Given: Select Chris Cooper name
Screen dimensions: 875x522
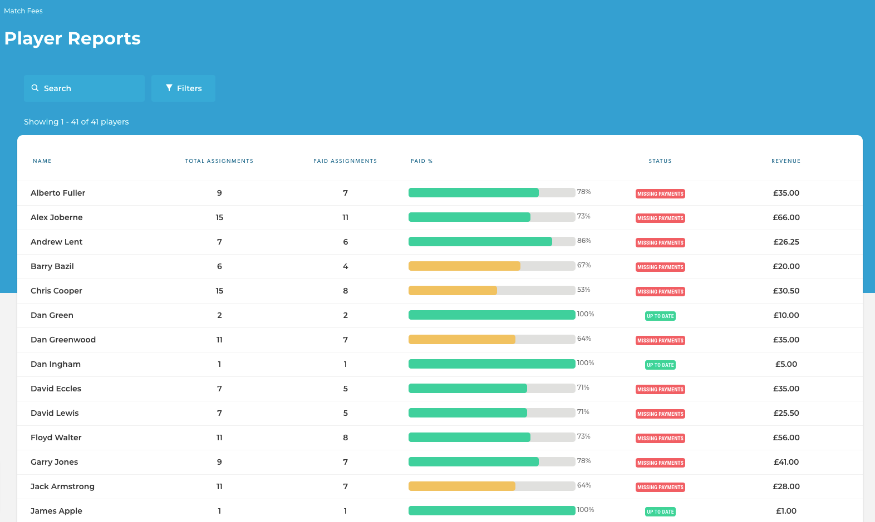Looking at the screenshot, I should pyautogui.click(x=56, y=291).
